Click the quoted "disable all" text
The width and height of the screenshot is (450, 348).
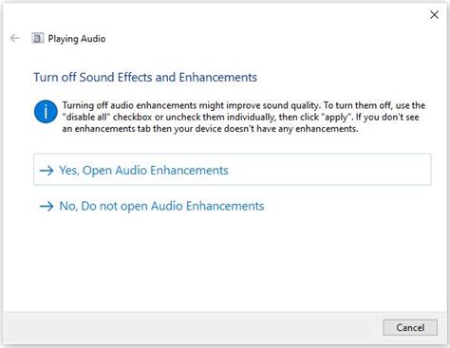86,117
